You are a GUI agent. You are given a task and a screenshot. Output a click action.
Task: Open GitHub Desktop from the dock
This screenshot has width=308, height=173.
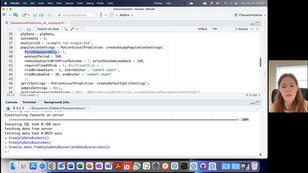203,166
